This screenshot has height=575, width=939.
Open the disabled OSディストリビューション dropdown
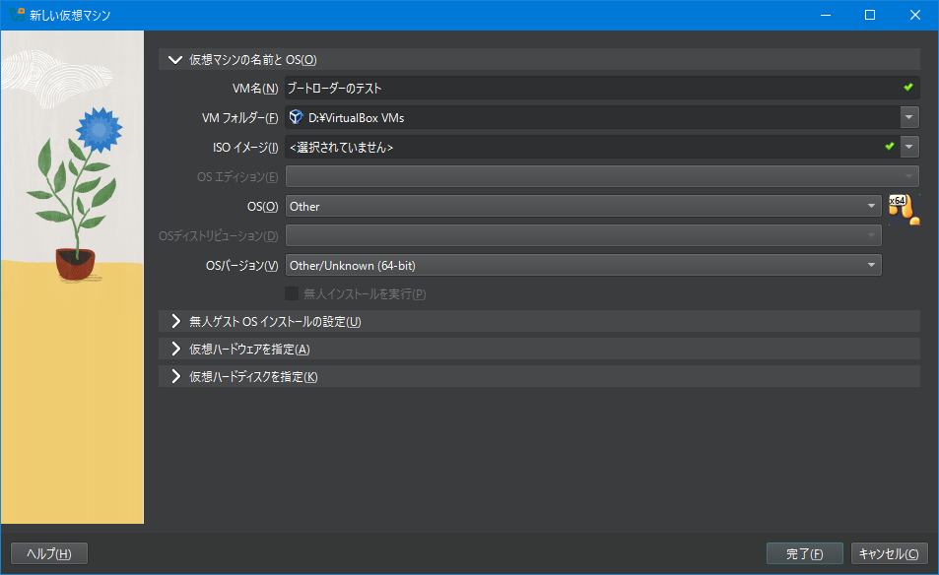tap(583, 235)
